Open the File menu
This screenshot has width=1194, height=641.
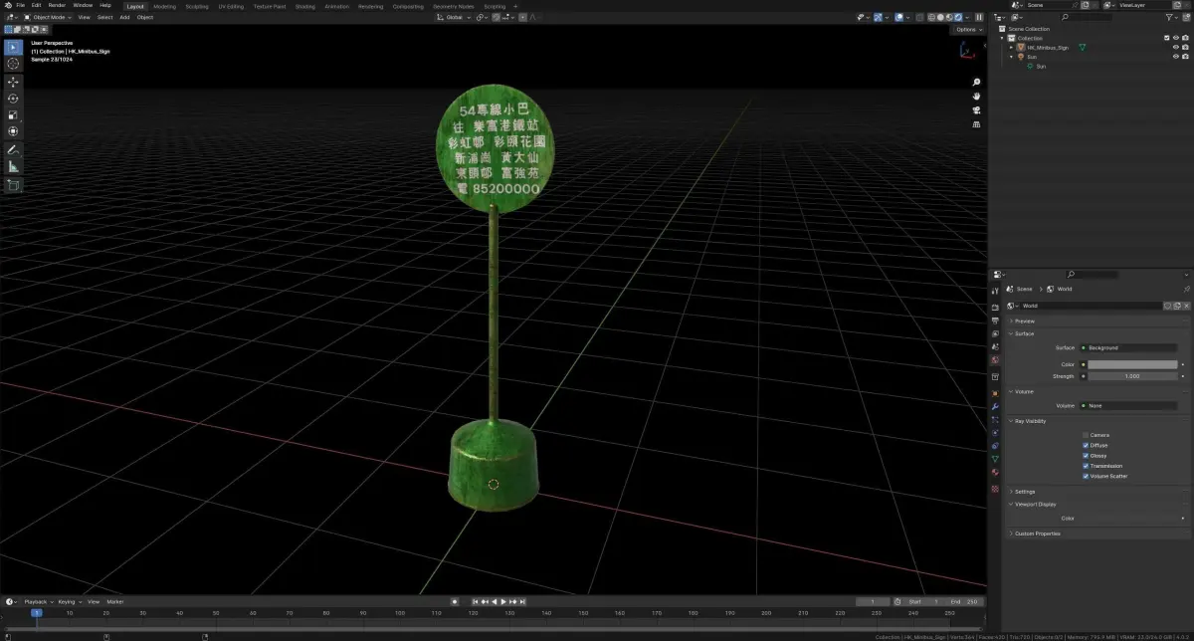(20, 5)
